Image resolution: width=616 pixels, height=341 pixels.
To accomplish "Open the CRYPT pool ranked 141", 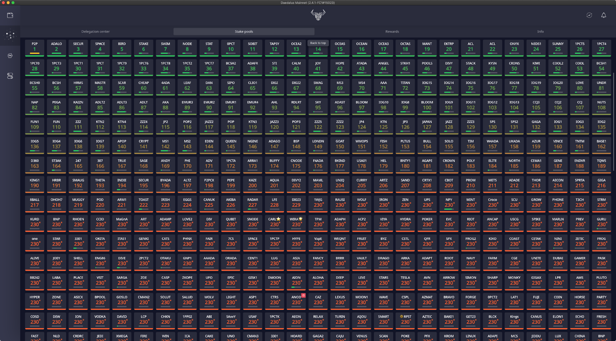I will (144, 144).
